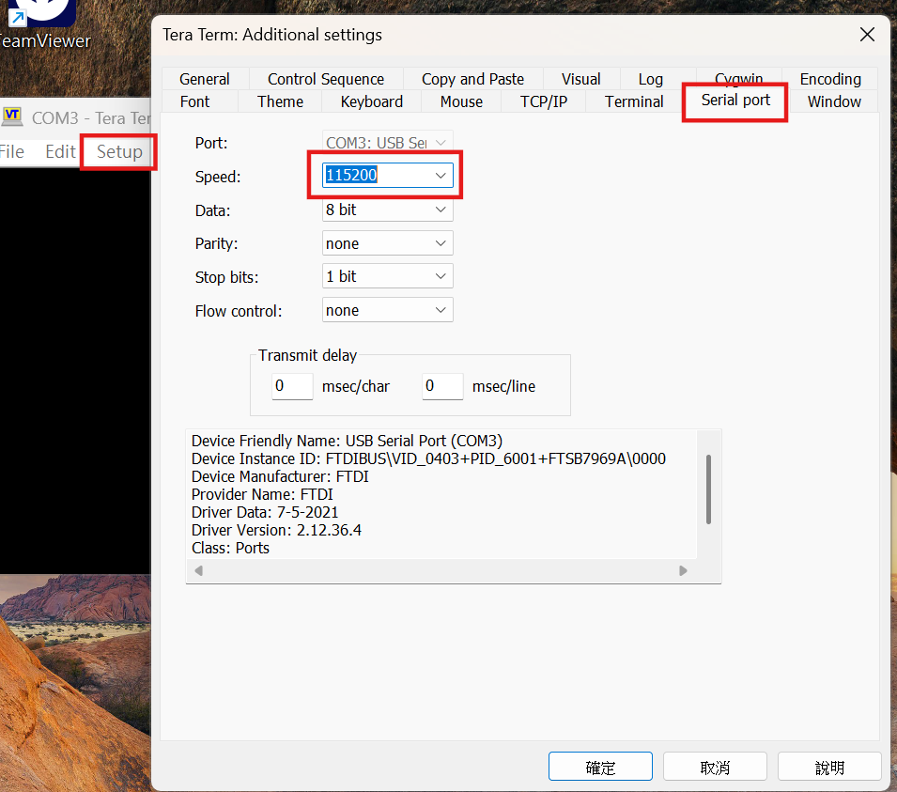Open the Edit menu in Tera Term

point(61,151)
